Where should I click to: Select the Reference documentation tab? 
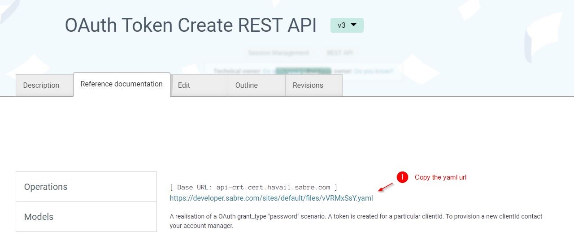(122, 84)
